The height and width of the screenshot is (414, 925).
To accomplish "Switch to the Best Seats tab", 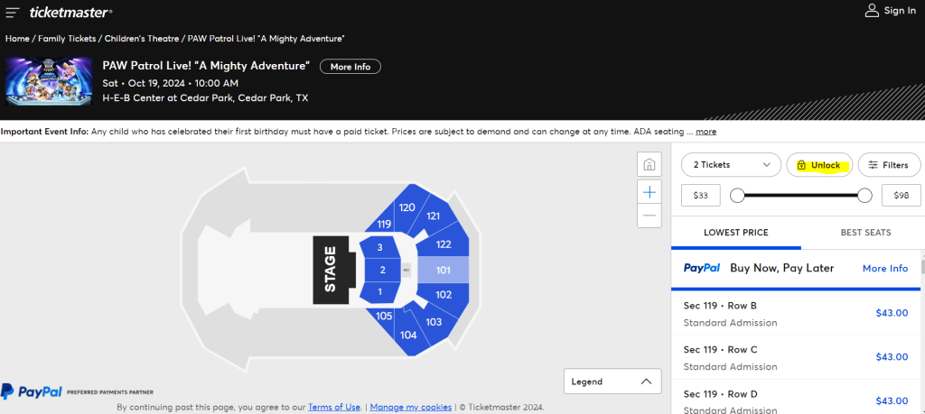I will [865, 233].
